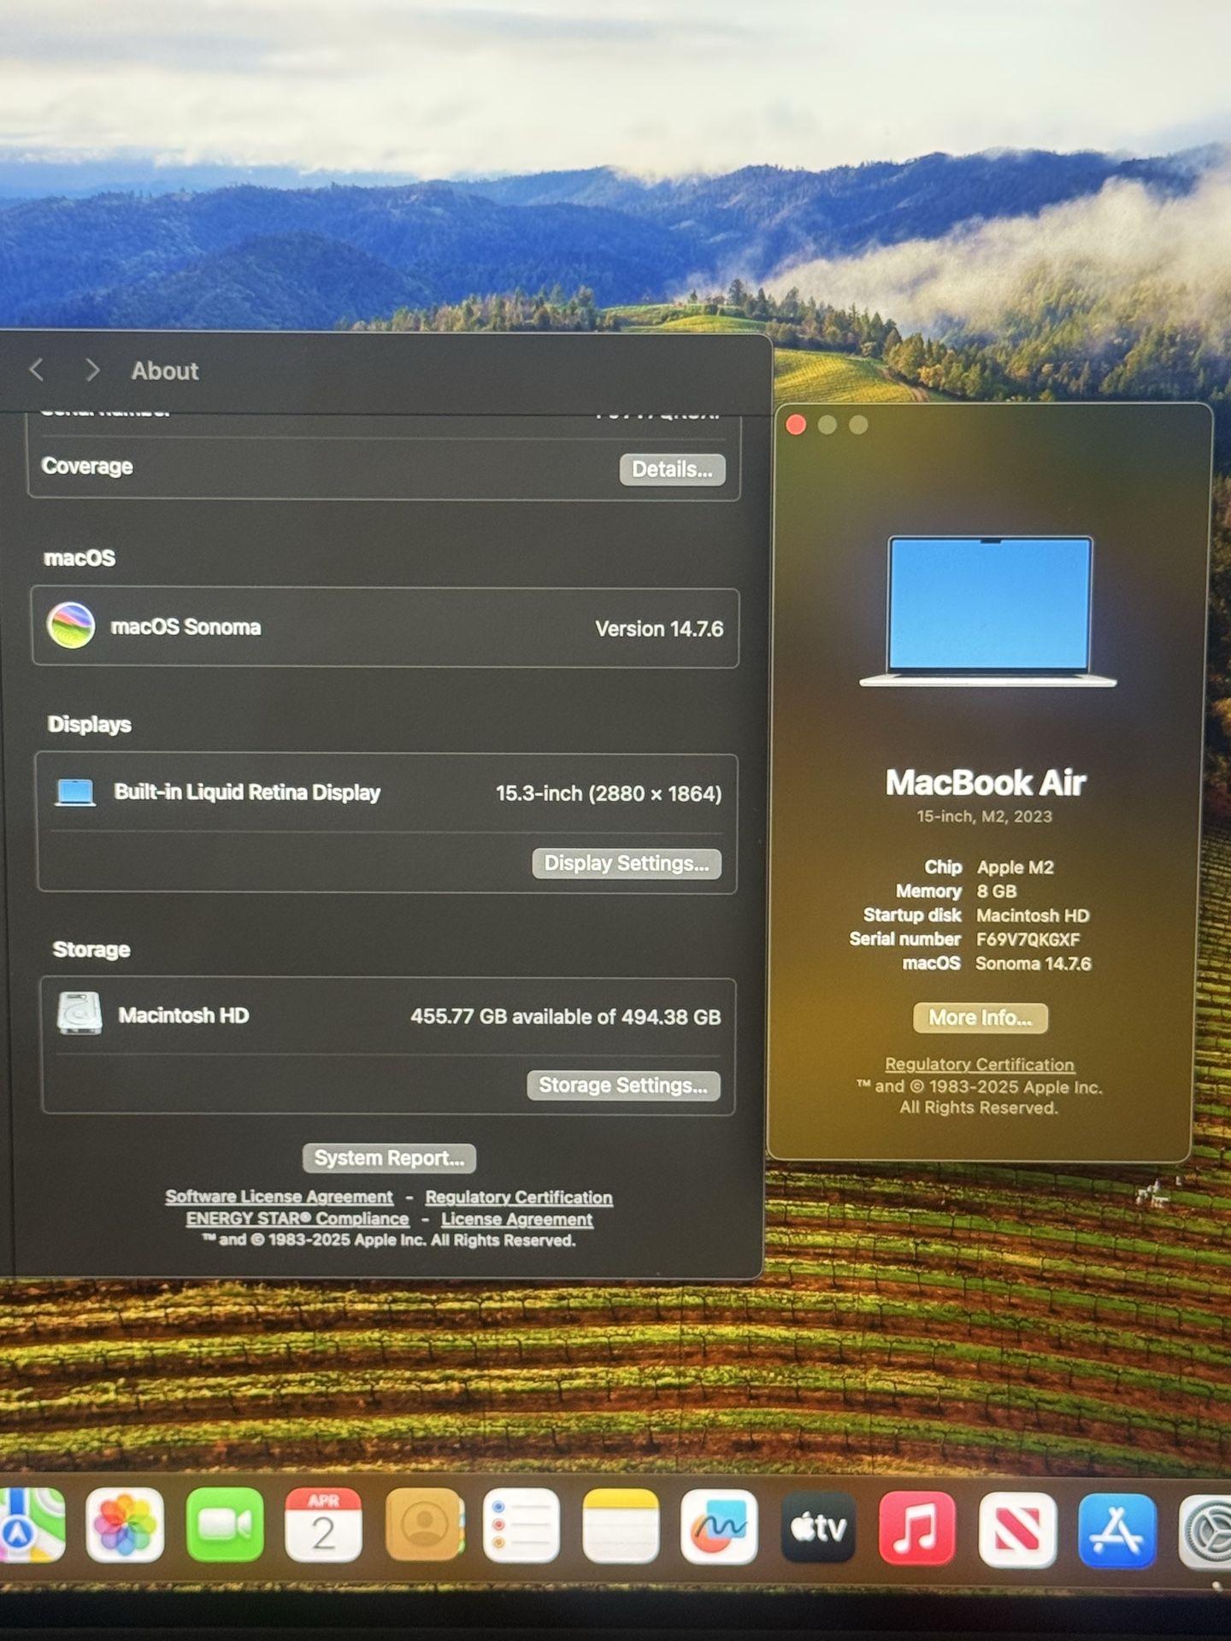
Task: Open Display Settings
Action: tap(627, 863)
